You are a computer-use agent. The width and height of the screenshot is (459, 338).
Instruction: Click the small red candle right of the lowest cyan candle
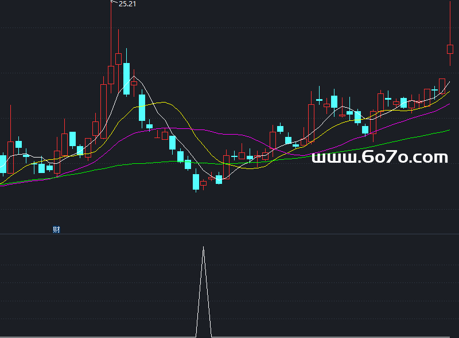click(x=203, y=183)
